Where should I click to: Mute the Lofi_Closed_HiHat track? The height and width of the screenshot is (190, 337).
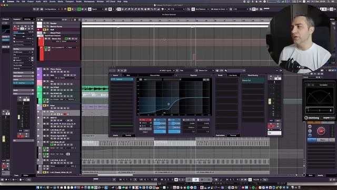(44, 173)
